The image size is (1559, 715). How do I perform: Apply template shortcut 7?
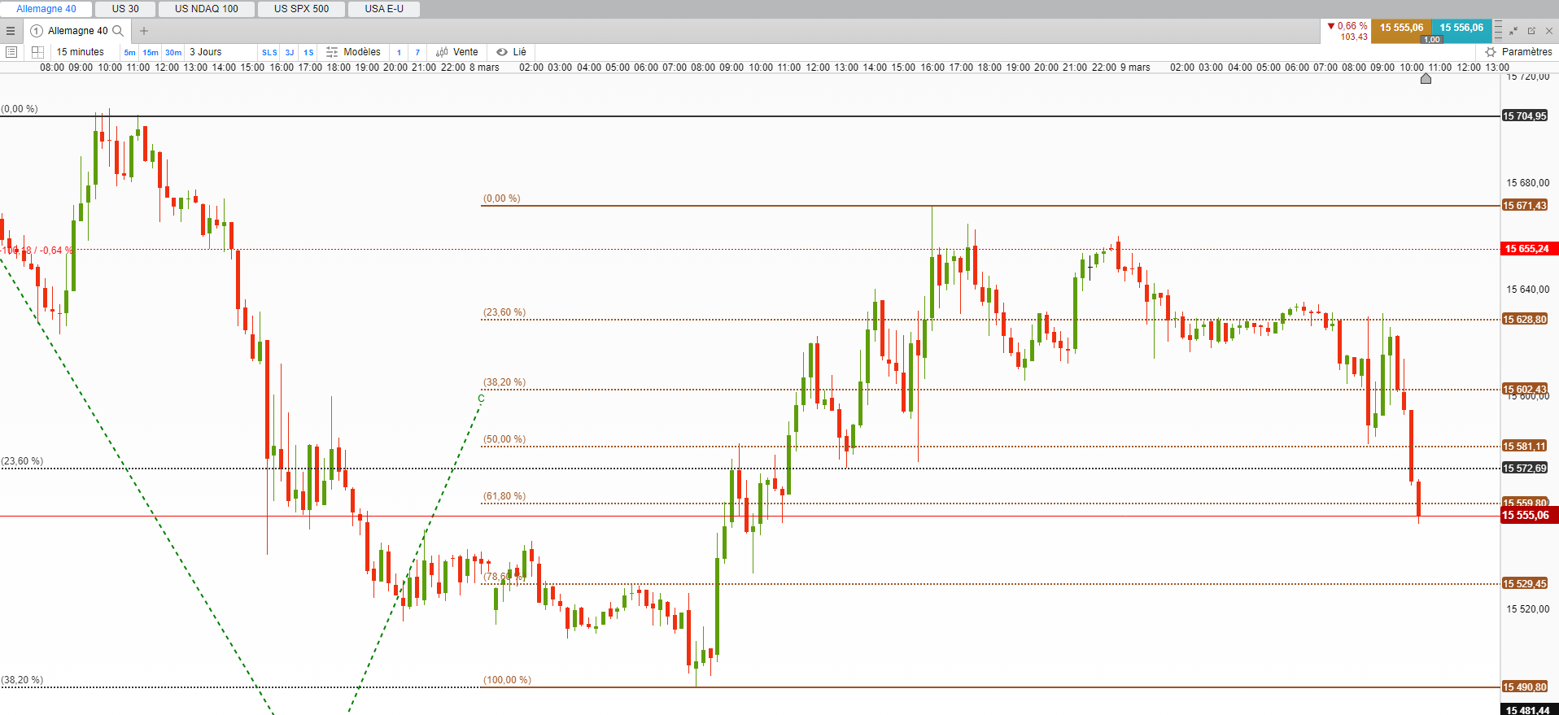(417, 53)
